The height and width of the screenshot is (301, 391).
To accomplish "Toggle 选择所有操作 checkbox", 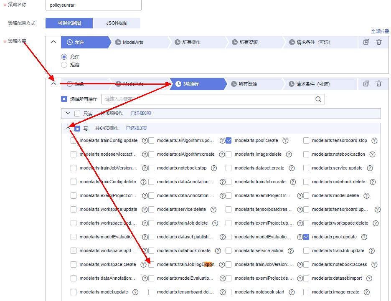I will point(64,99).
